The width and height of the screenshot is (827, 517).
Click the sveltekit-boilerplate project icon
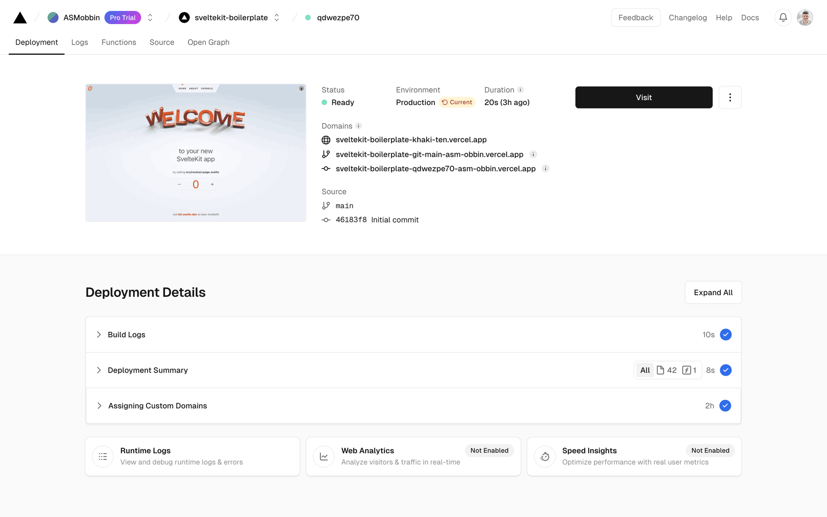[x=184, y=18]
